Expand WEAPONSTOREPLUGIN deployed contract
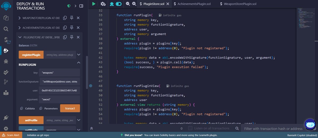This screenshot has width=318, height=138. pyautogui.click(x=20, y=18)
